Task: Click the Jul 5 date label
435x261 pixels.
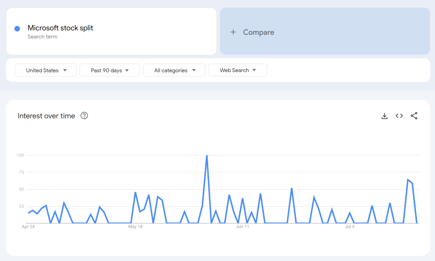Action: coord(350,227)
